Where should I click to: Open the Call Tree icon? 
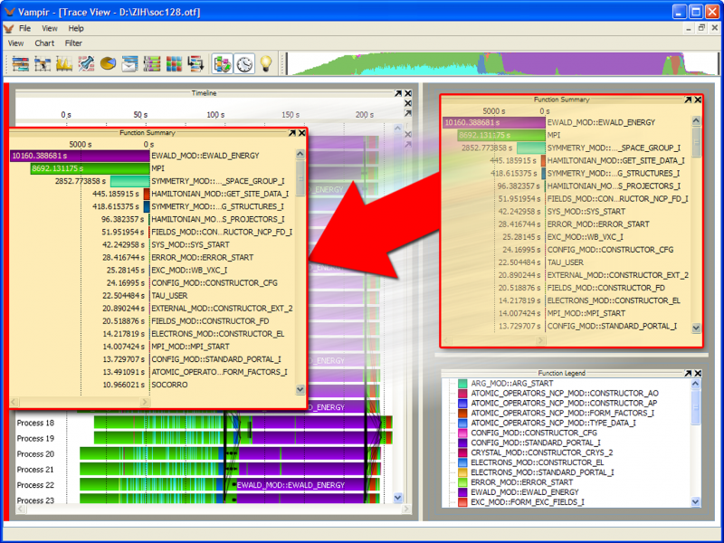195,63
